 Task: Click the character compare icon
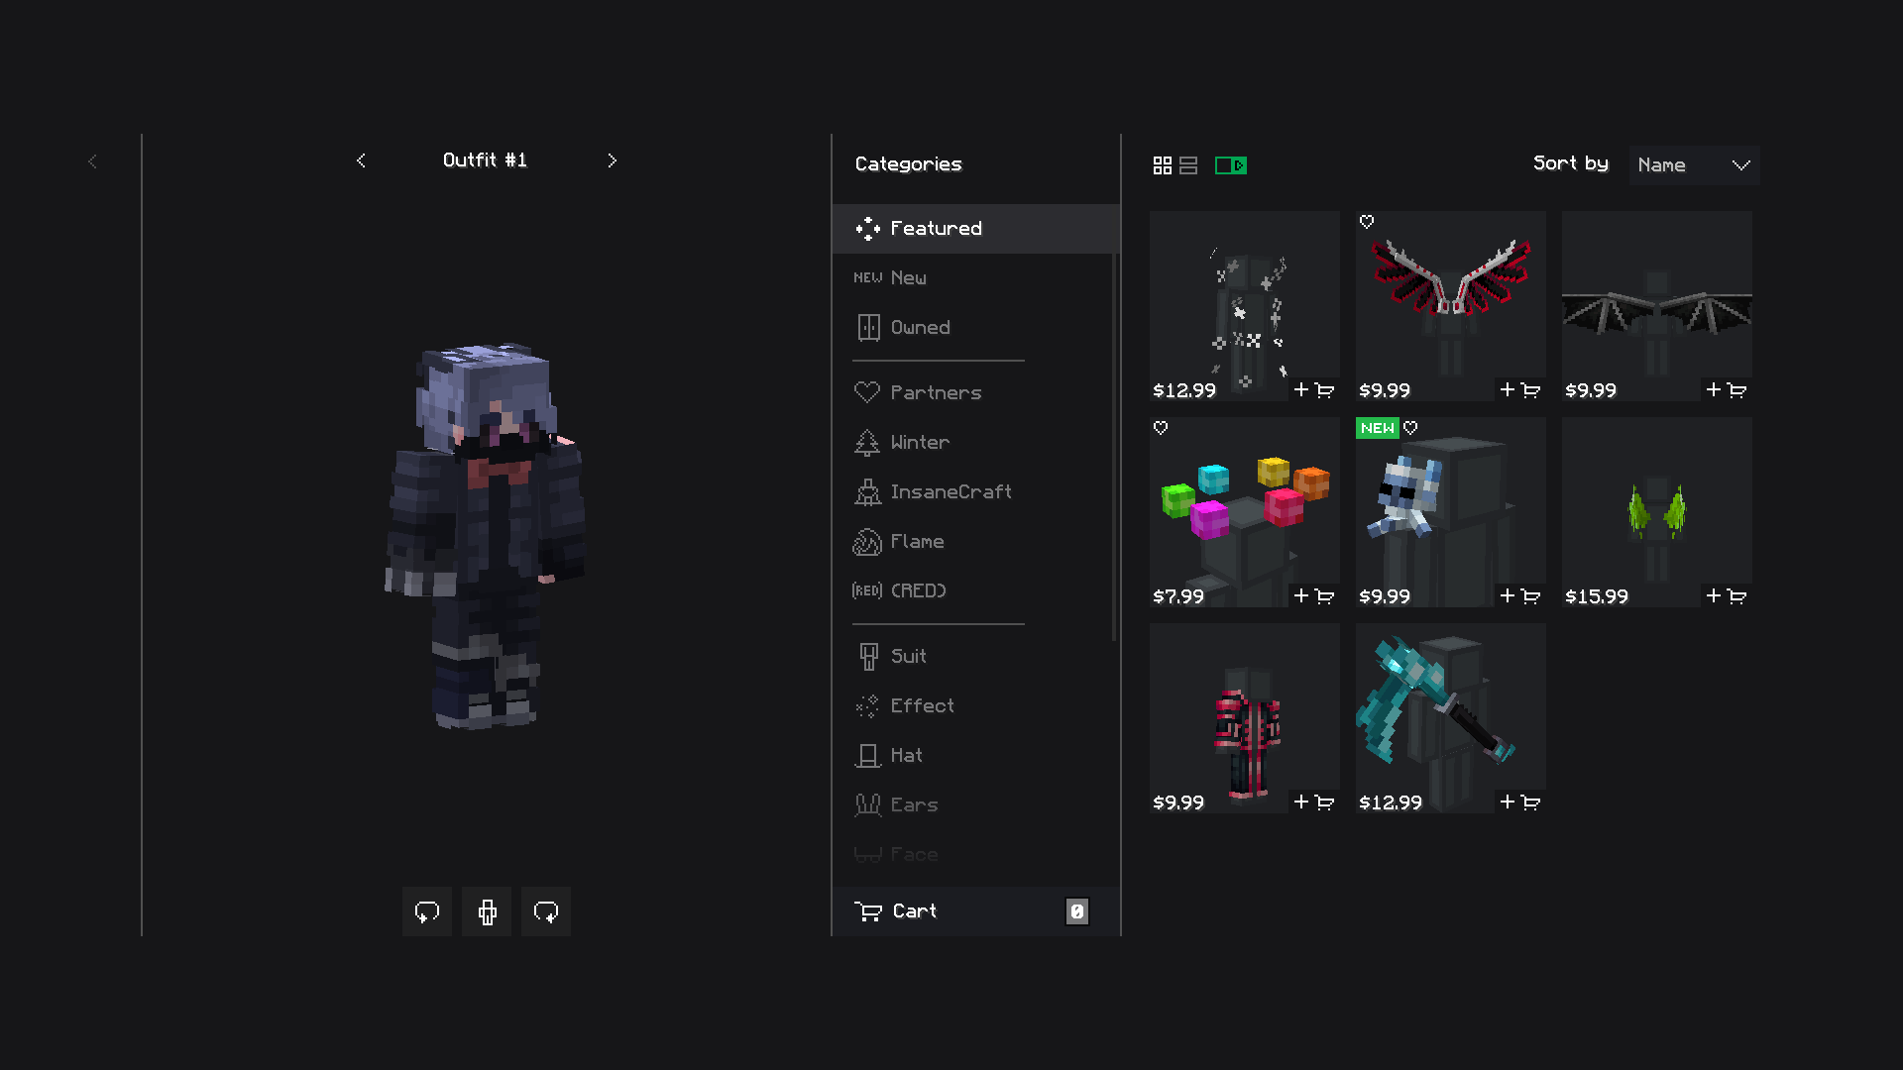point(485,910)
